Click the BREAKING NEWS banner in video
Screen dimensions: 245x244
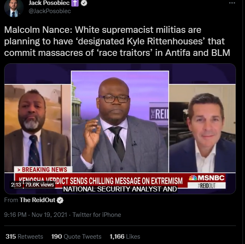[x=43, y=170]
